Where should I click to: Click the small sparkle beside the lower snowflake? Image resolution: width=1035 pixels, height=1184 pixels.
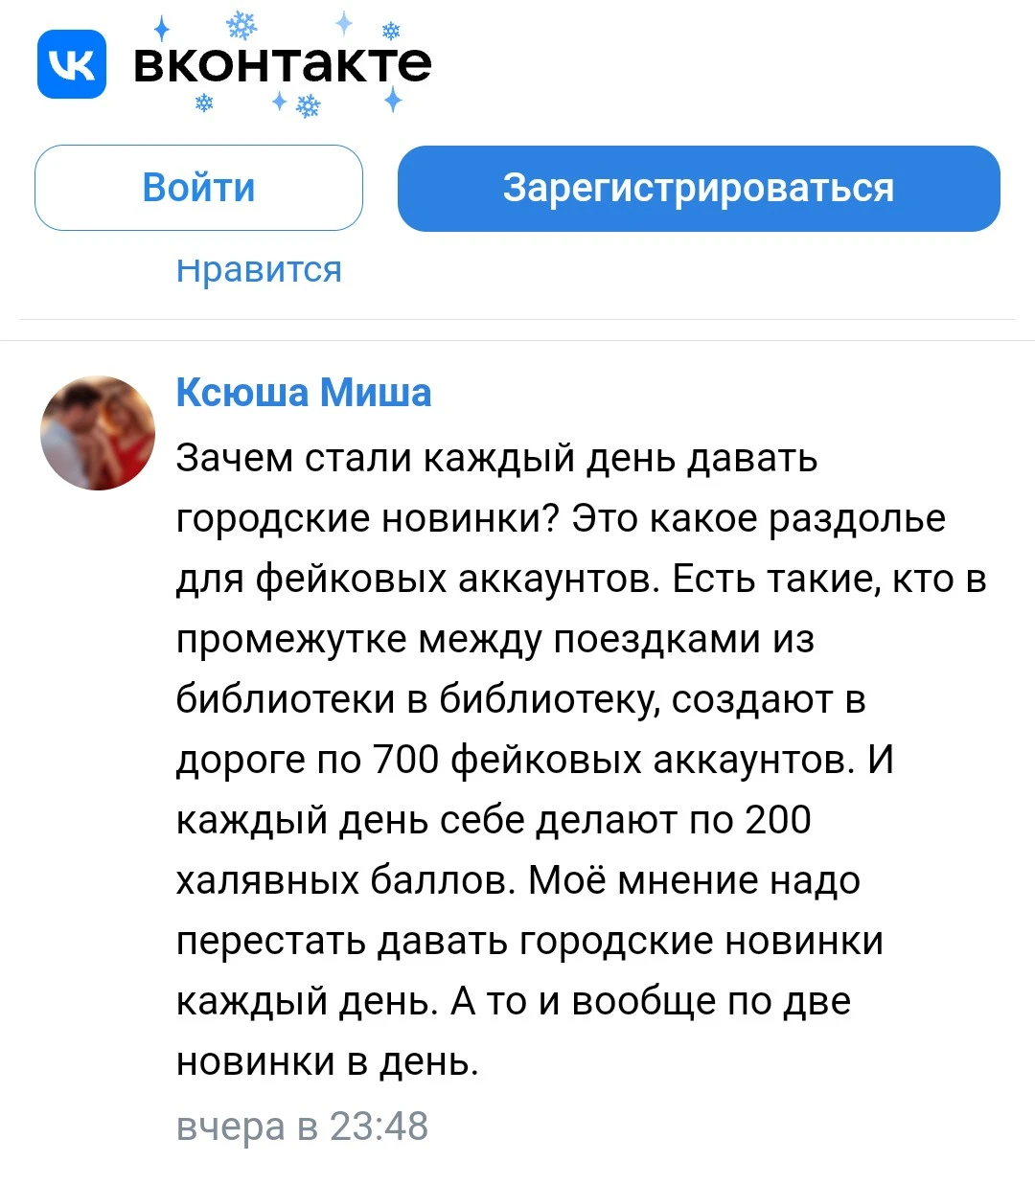pos(279,100)
